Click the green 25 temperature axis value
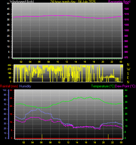Screen dimensions: 136x145 pyautogui.click(x=126, y=108)
